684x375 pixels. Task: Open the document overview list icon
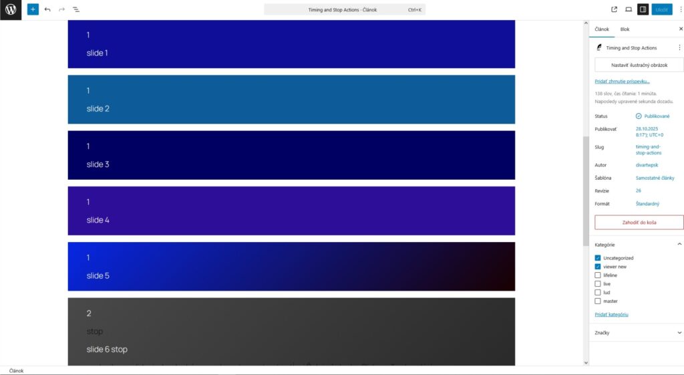coord(75,10)
